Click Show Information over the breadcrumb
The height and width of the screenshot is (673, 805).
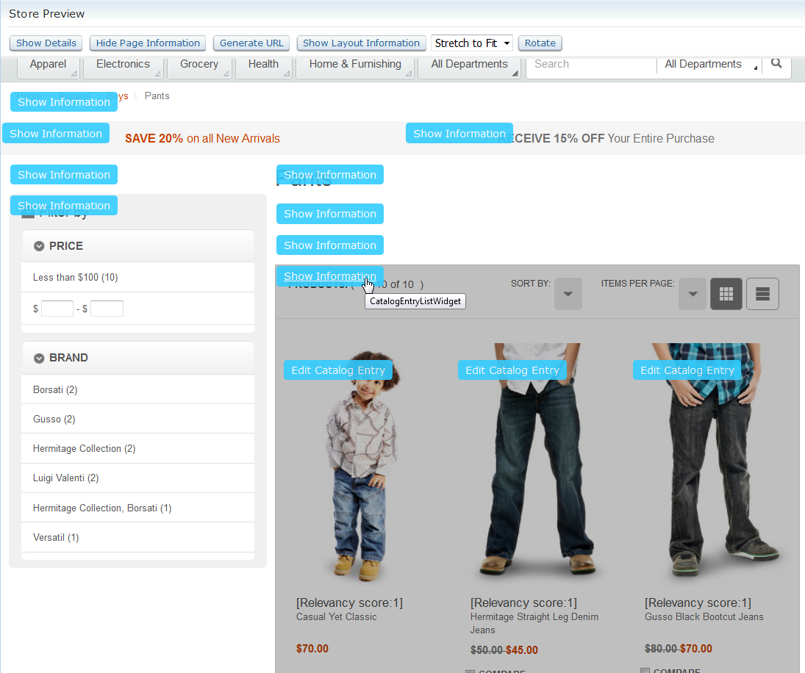64,102
